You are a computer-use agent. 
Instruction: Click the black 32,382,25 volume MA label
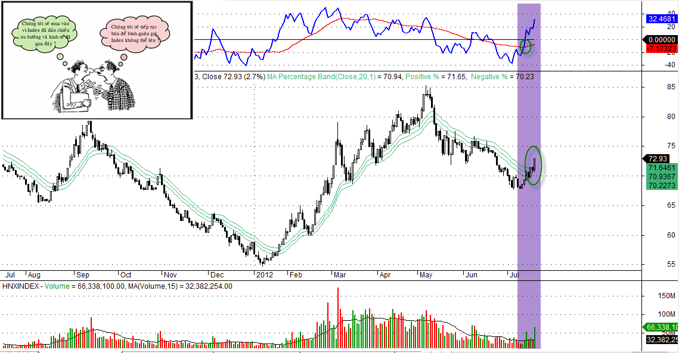662,340
